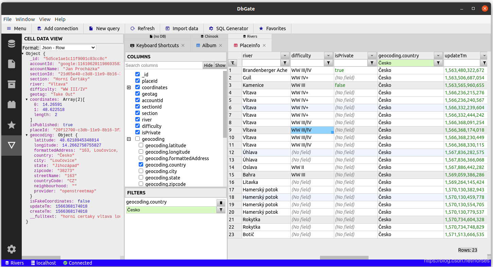Click into the Search columns field
Viewport: 493px width, 267px height.
pyautogui.click(x=164, y=65)
